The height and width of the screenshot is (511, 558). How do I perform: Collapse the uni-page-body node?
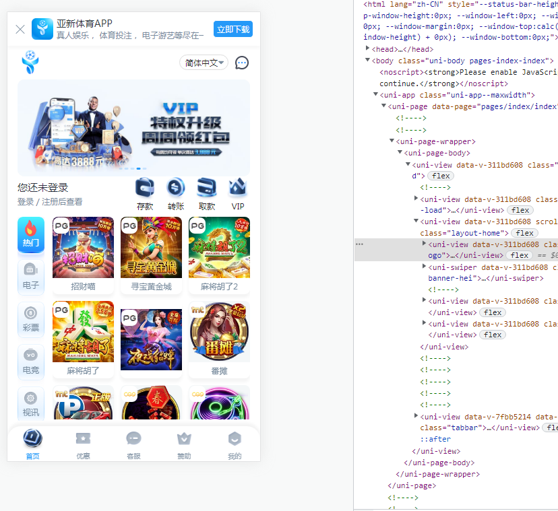pos(400,152)
